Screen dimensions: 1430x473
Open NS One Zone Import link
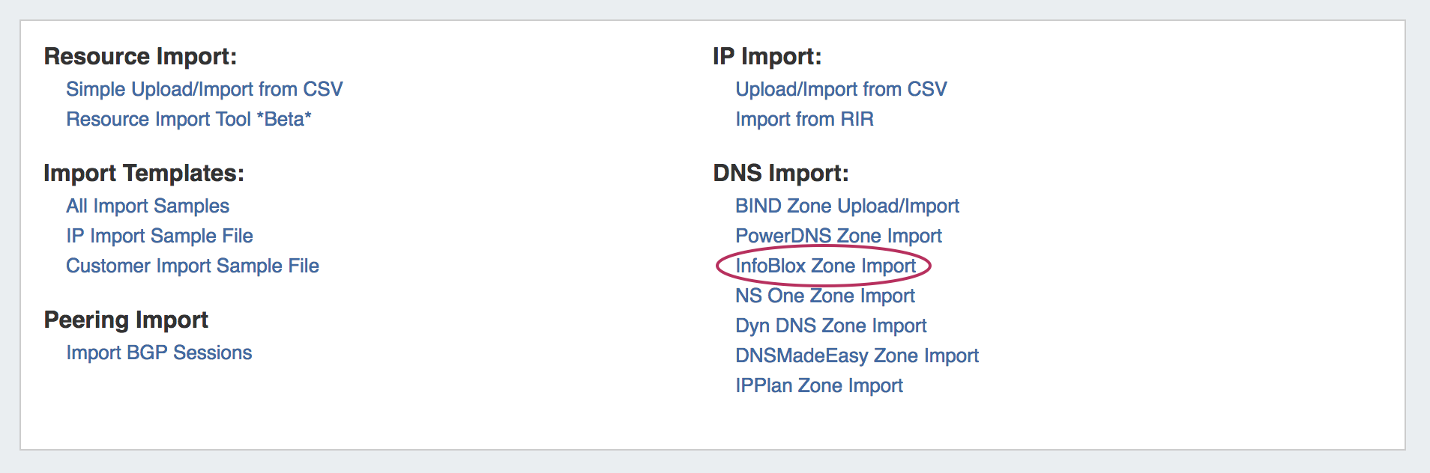(x=824, y=296)
